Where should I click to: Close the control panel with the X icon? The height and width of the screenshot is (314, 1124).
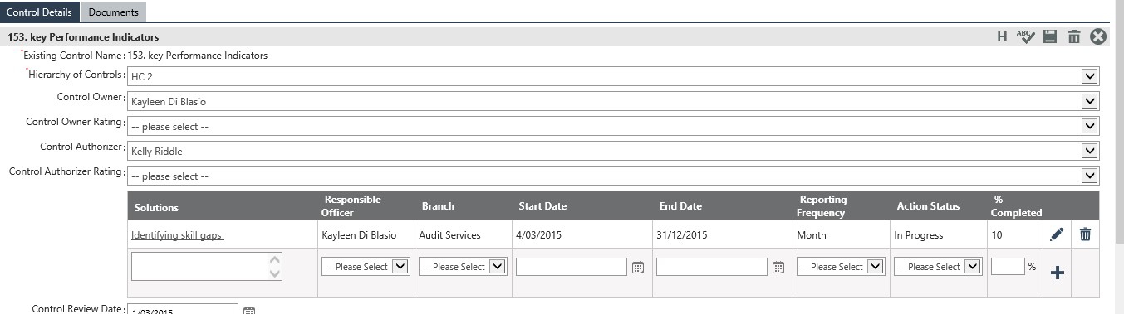click(1098, 36)
